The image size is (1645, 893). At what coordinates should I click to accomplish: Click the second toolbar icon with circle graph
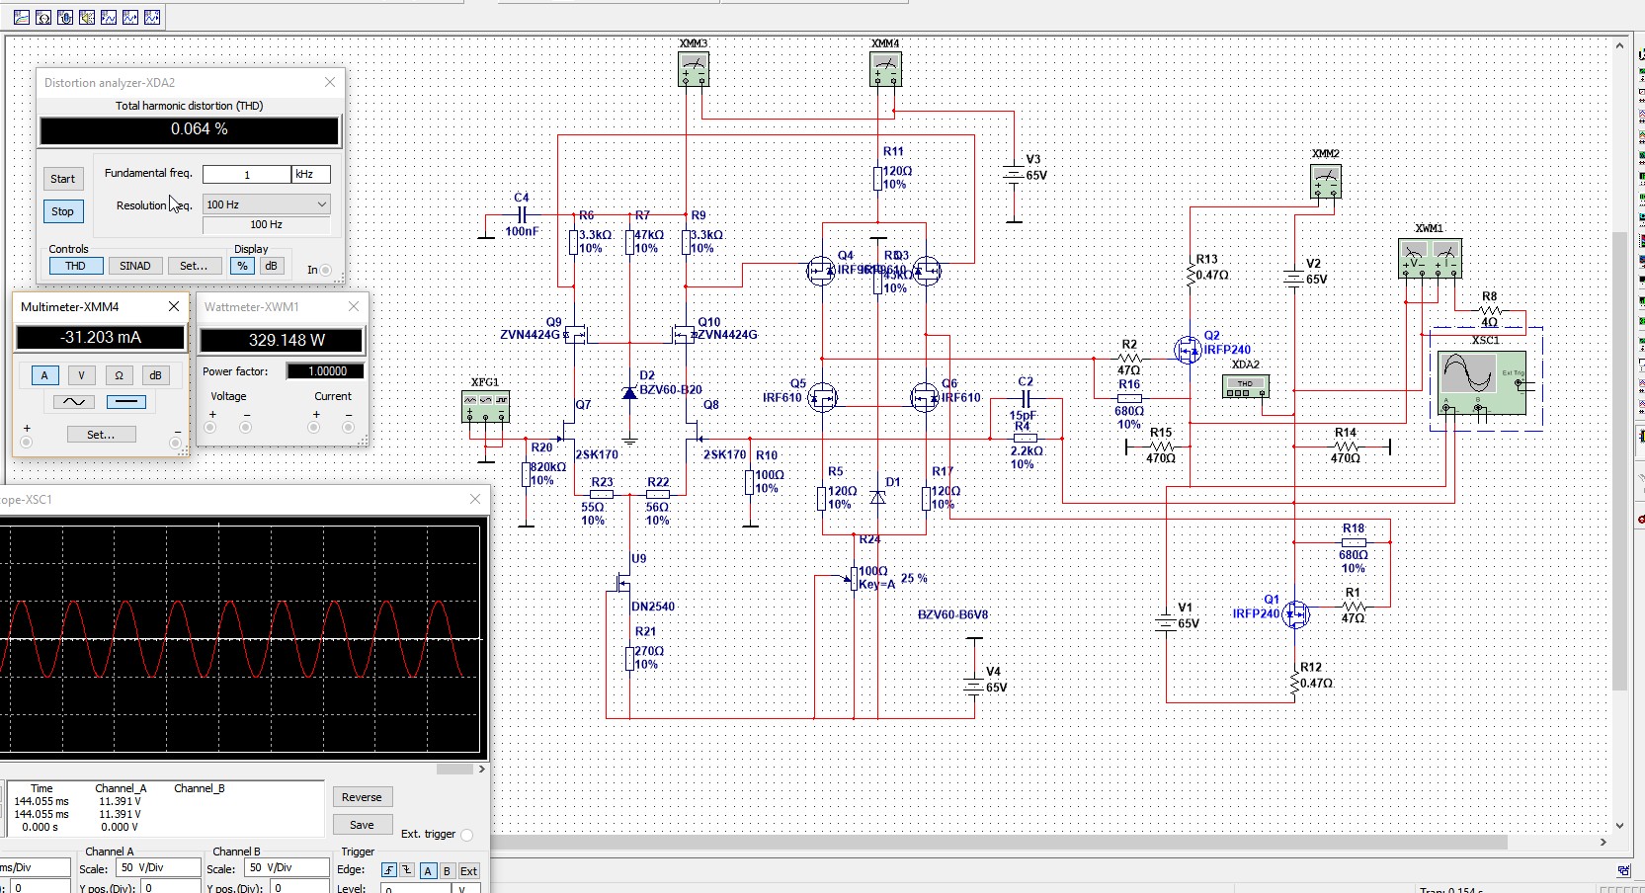pyautogui.click(x=43, y=18)
